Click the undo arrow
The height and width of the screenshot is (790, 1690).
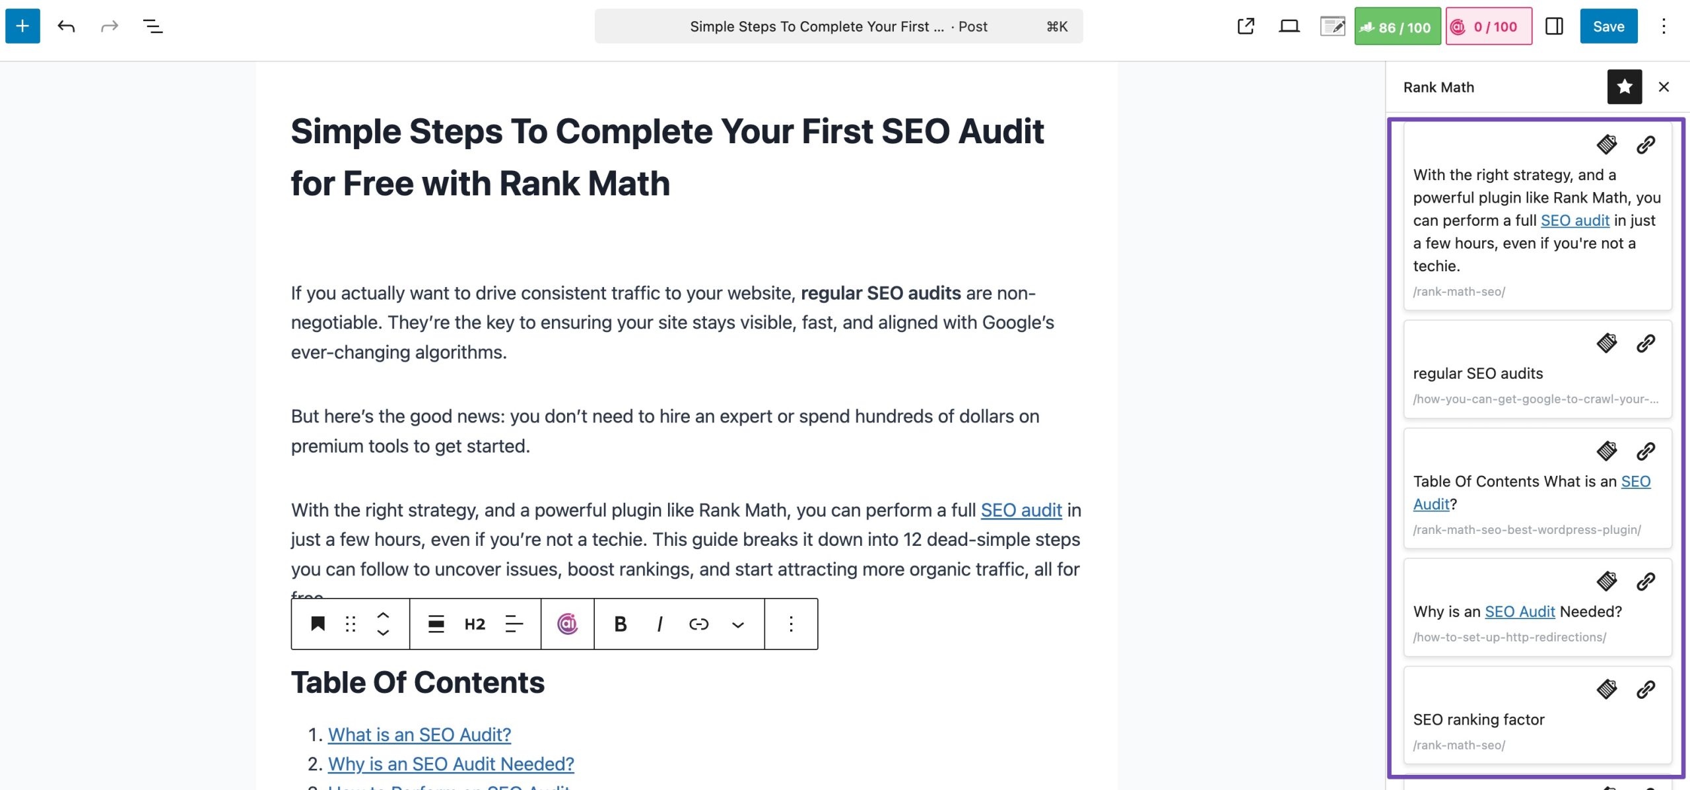click(66, 26)
